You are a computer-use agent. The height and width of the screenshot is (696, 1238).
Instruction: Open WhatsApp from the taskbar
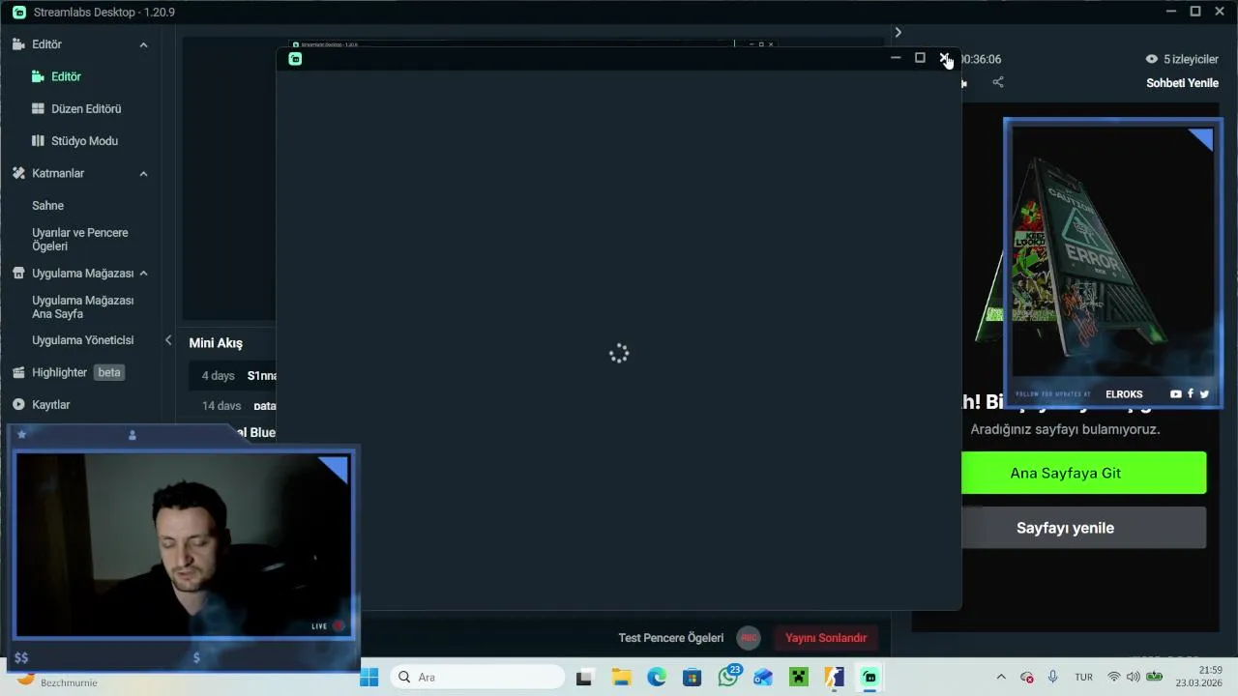[728, 677]
